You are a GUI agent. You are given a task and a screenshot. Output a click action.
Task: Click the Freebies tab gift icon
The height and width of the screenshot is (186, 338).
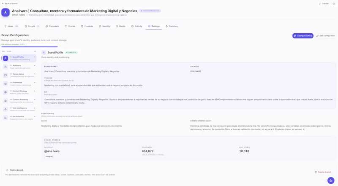point(82,26)
